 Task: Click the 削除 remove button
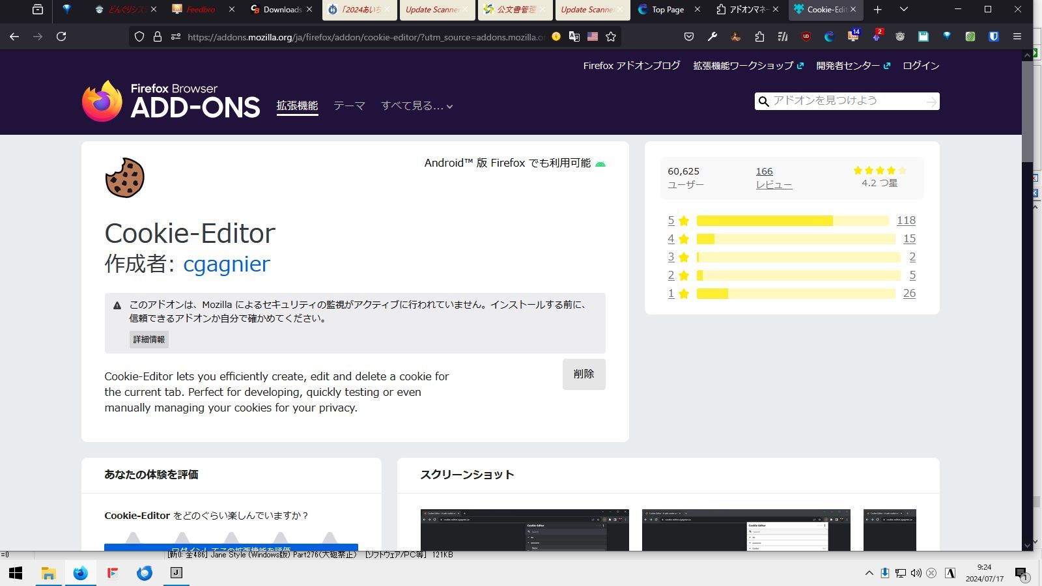pyautogui.click(x=584, y=374)
